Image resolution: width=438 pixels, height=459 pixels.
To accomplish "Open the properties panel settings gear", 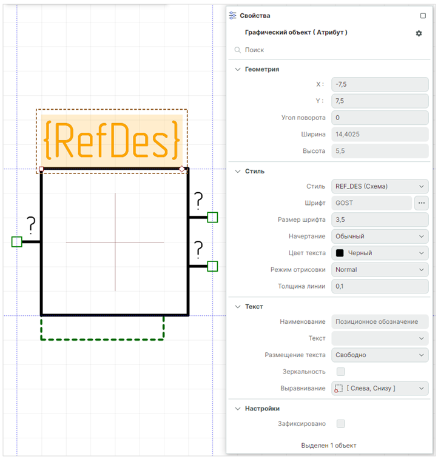I will coord(419,33).
